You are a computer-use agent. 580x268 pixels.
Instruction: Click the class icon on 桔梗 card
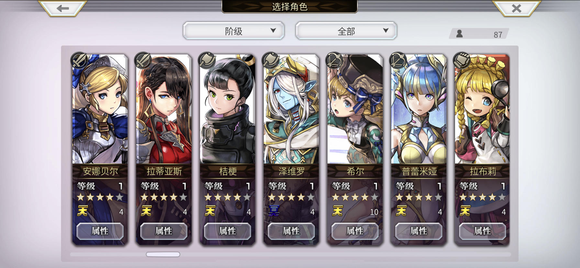pyautogui.click(x=206, y=60)
